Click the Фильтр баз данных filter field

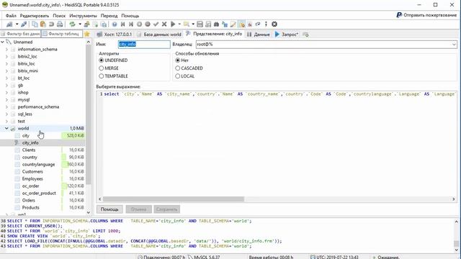tap(20, 34)
